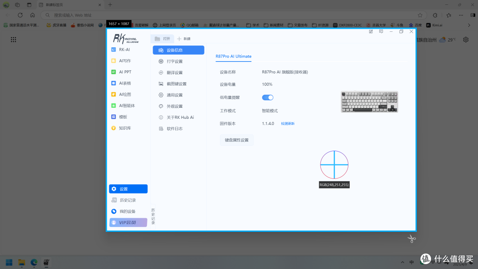Click the browser home button
Viewport: 478px width, 269px height.
click(x=32, y=15)
